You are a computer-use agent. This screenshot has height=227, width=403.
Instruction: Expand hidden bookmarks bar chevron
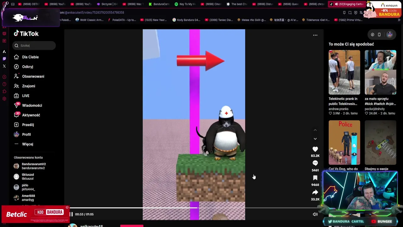click(x=399, y=20)
